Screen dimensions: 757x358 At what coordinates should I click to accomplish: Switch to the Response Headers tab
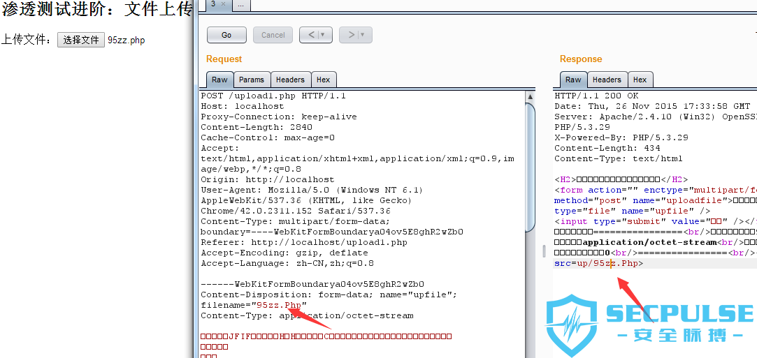[607, 80]
